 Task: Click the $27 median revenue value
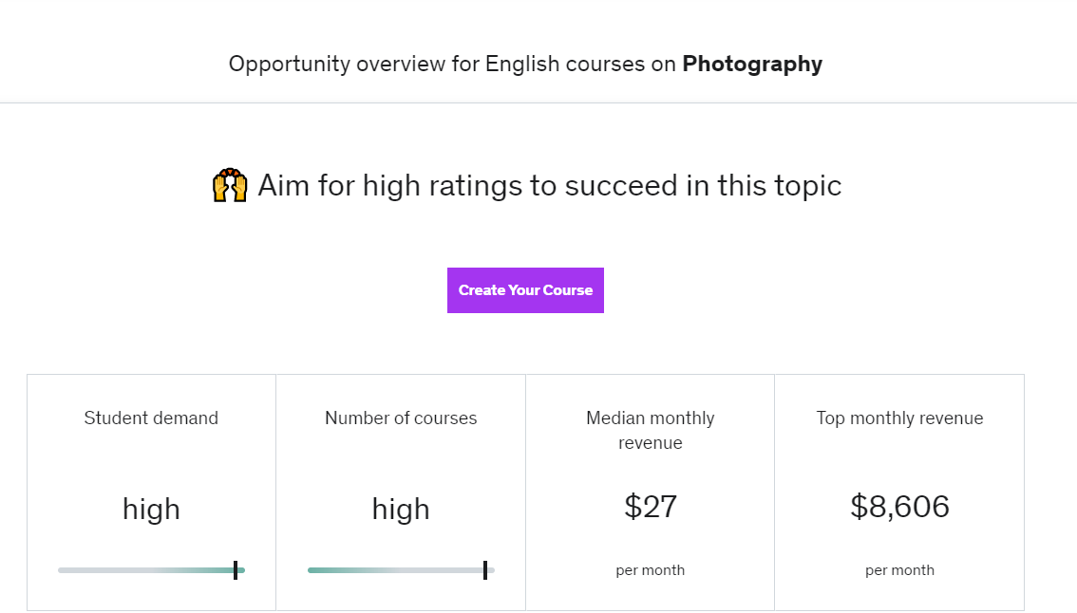point(651,507)
